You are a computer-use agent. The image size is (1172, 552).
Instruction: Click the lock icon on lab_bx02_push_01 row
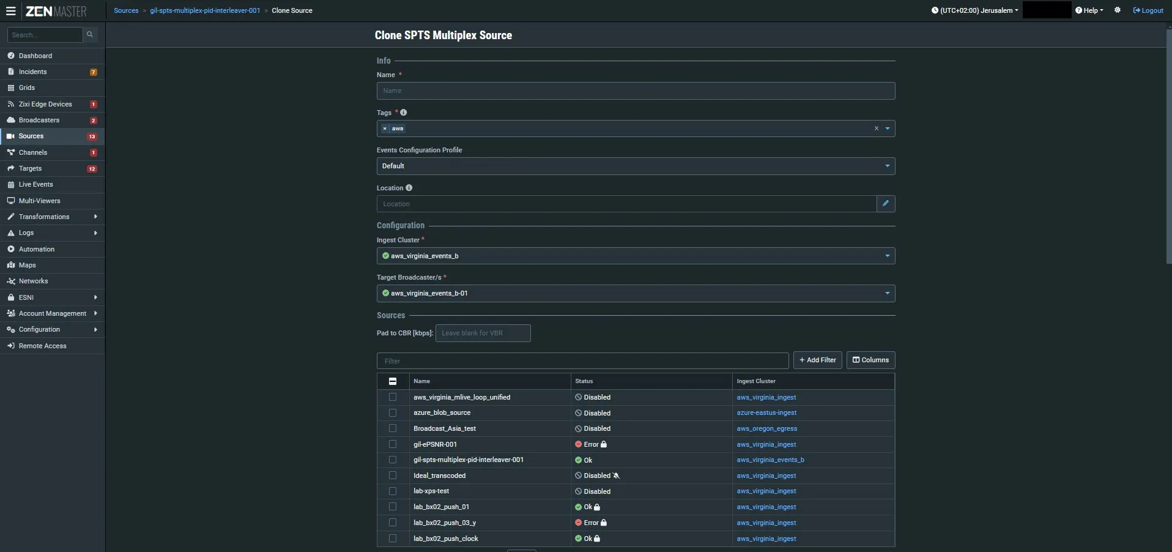(x=597, y=507)
